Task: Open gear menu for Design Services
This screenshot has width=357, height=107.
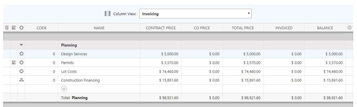Action: click(x=21, y=54)
